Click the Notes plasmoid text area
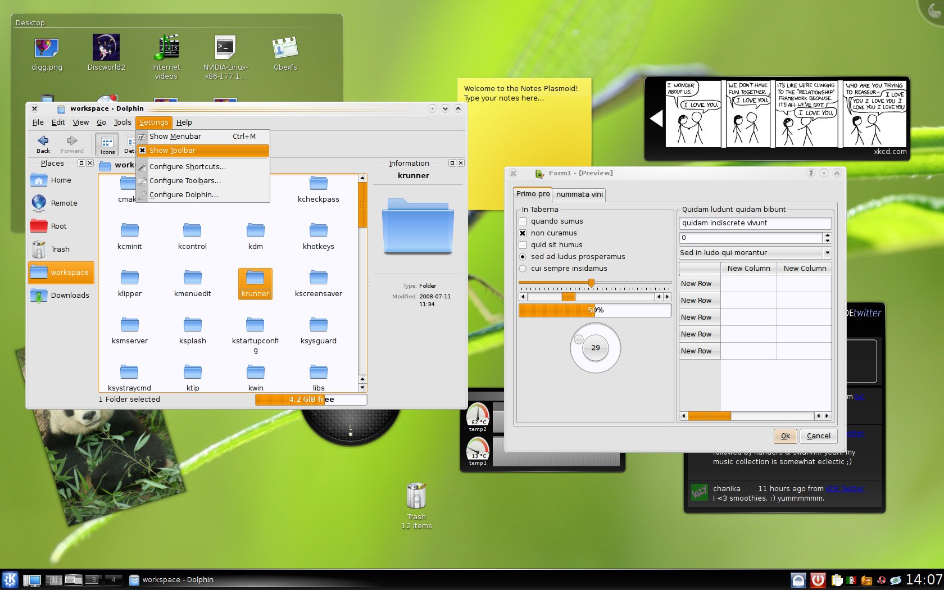 click(524, 144)
